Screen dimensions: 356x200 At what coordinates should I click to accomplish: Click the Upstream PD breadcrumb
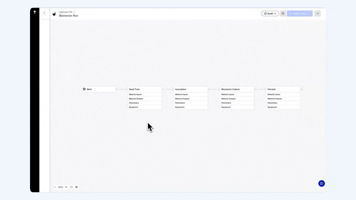[65, 12]
